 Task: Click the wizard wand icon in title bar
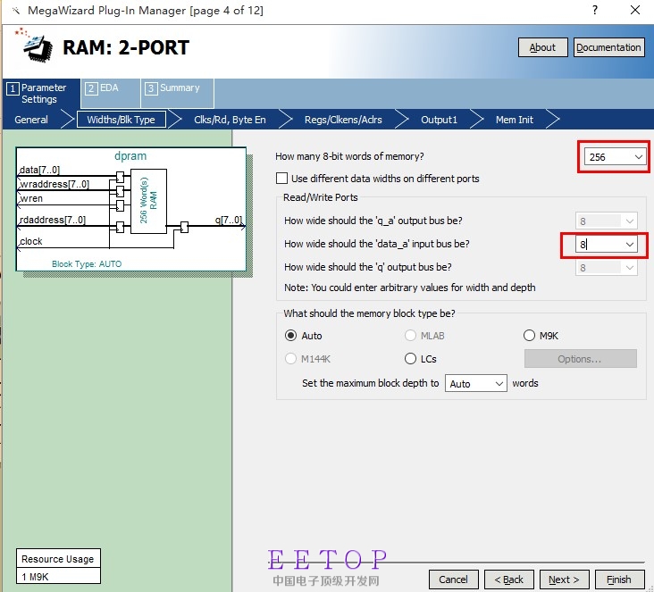click(x=15, y=11)
